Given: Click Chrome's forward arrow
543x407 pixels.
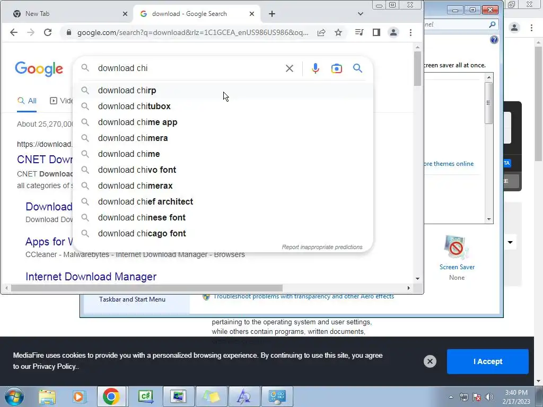Looking at the screenshot, I should coord(31,32).
